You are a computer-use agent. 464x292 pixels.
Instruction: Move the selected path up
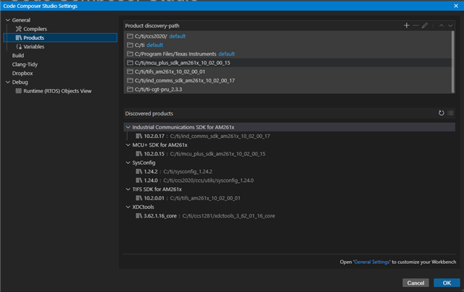[442, 26]
